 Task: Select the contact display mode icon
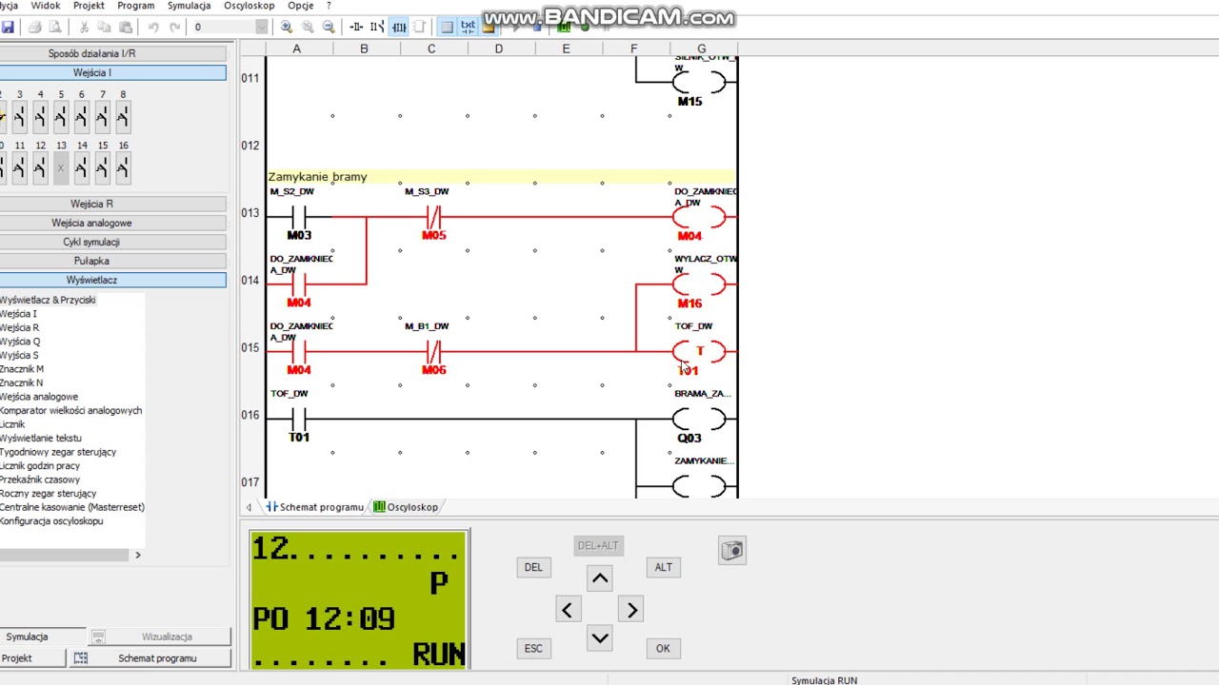pyautogui.click(x=356, y=27)
